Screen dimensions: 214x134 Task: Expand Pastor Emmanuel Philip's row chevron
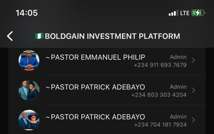pyautogui.click(x=193, y=60)
